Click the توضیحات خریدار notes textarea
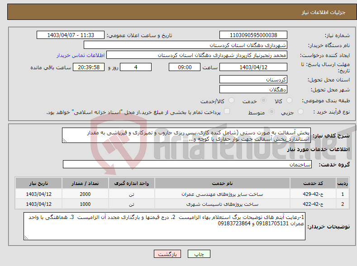This screenshot has width=357, height=266. (164, 226)
